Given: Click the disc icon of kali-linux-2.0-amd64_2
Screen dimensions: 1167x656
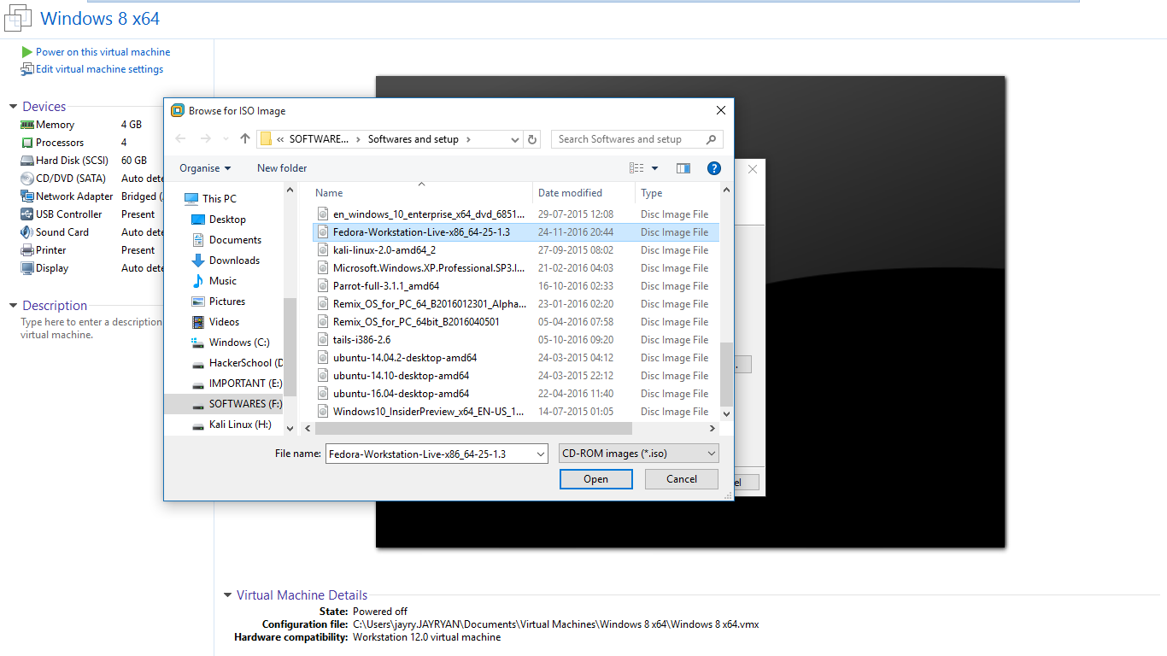Looking at the screenshot, I should [x=323, y=250].
